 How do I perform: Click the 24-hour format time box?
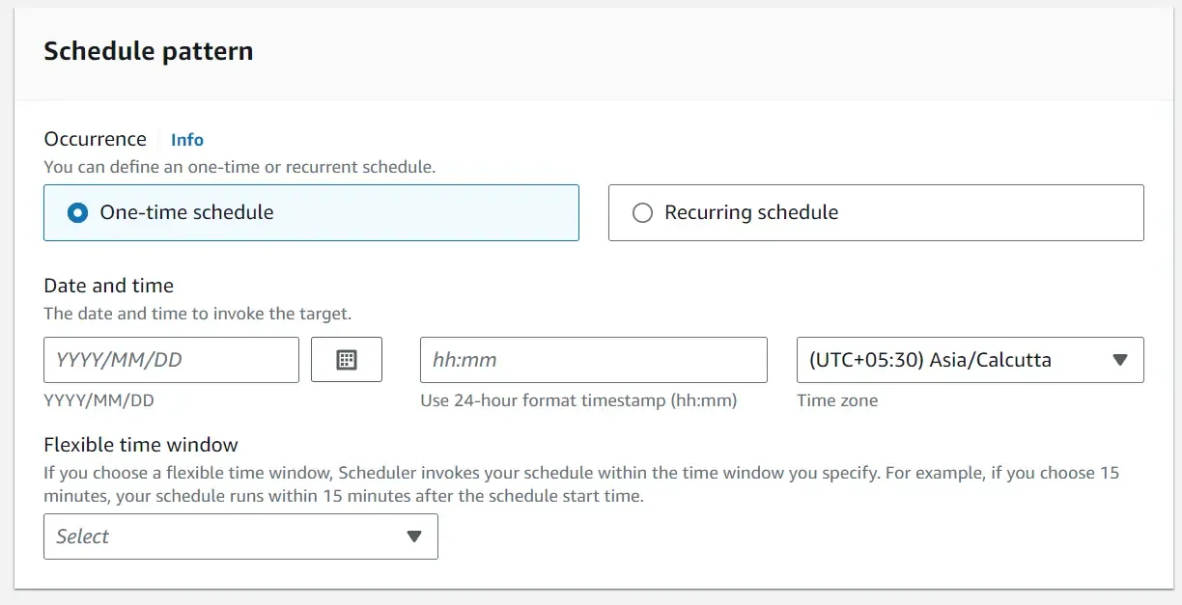[593, 359]
